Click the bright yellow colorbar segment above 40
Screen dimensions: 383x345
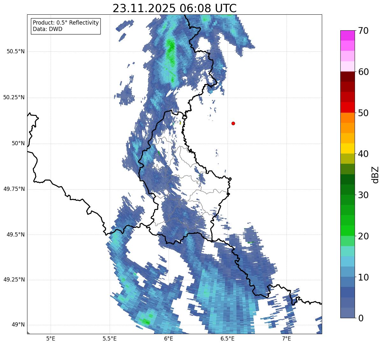coord(347,148)
